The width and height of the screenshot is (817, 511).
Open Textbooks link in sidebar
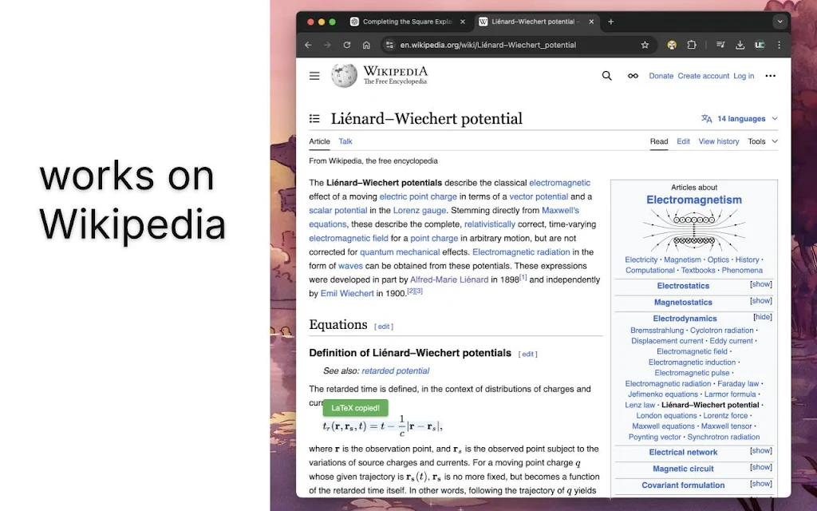coord(697,270)
